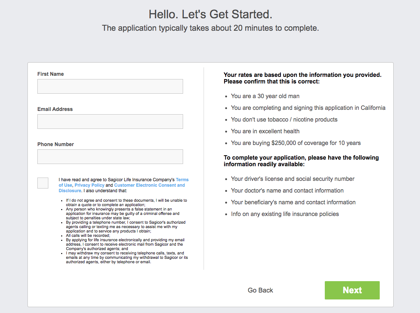Screen dimensions: 420x313
Task: Click the "30 year old man" statement
Action: pos(265,96)
